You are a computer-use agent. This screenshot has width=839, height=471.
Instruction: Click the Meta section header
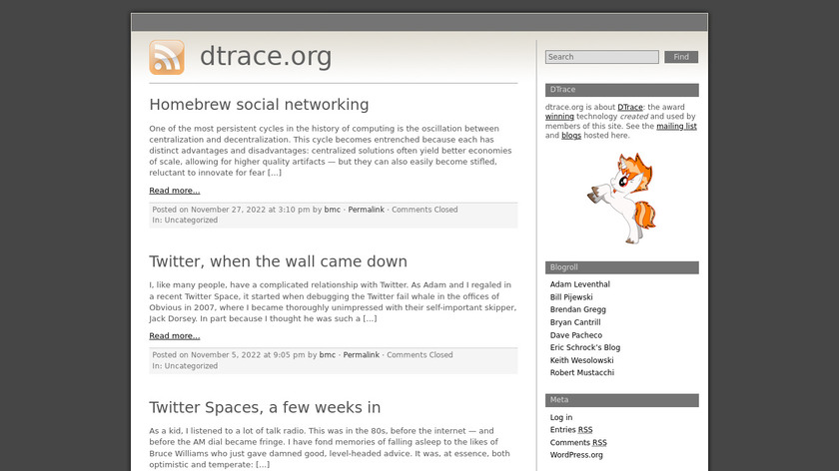click(x=621, y=400)
